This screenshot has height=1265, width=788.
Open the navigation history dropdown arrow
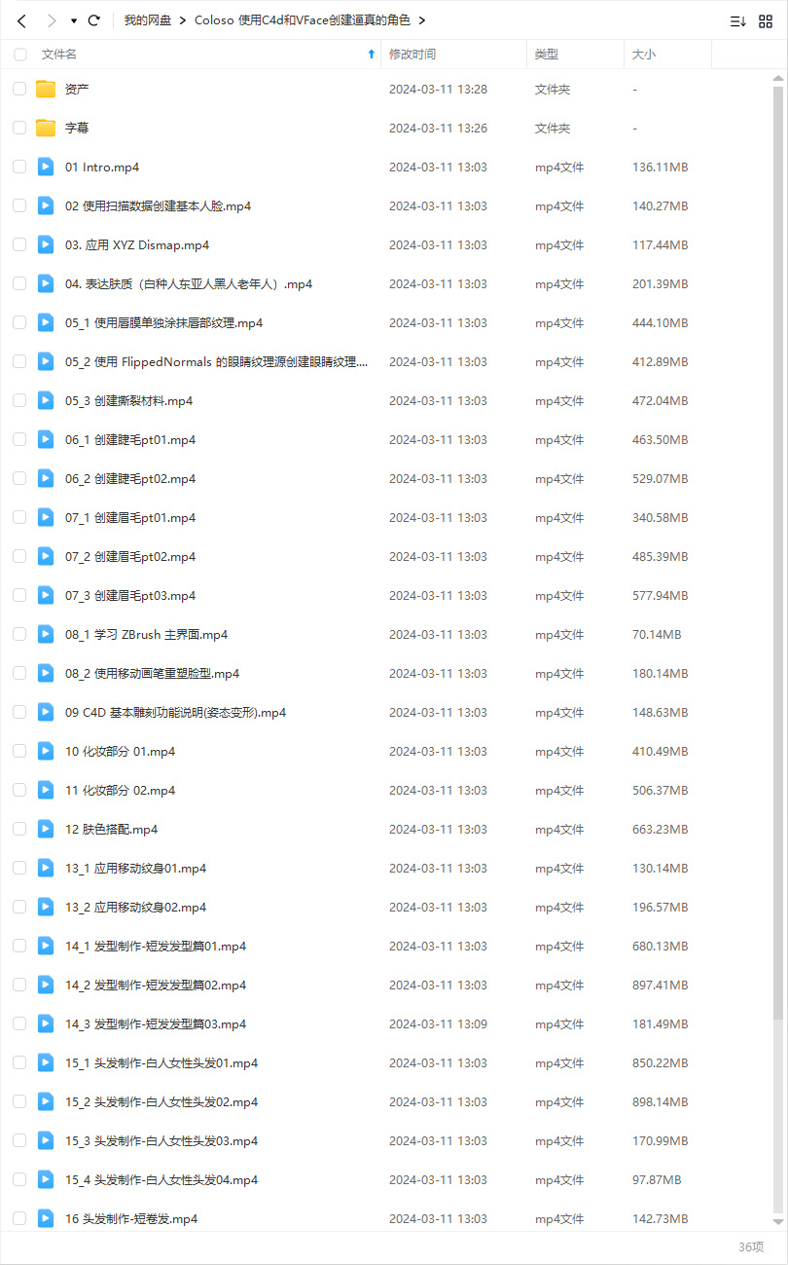pyautogui.click(x=74, y=20)
